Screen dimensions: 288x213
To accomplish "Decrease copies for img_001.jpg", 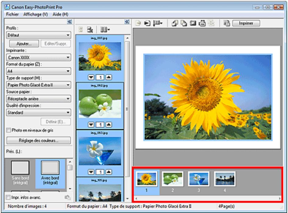I will [91, 77].
